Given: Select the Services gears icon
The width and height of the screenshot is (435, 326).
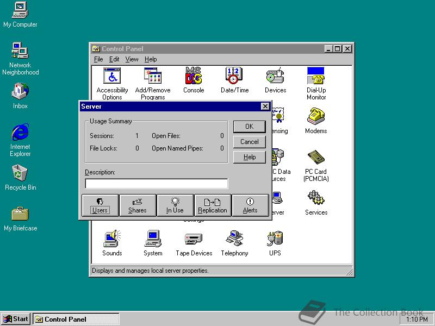Looking at the screenshot, I should pyautogui.click(x=316, y=198).
